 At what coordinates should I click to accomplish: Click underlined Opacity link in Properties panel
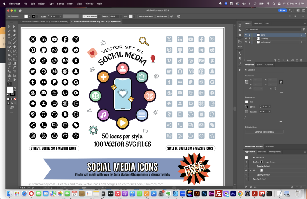tap(253, 112)
